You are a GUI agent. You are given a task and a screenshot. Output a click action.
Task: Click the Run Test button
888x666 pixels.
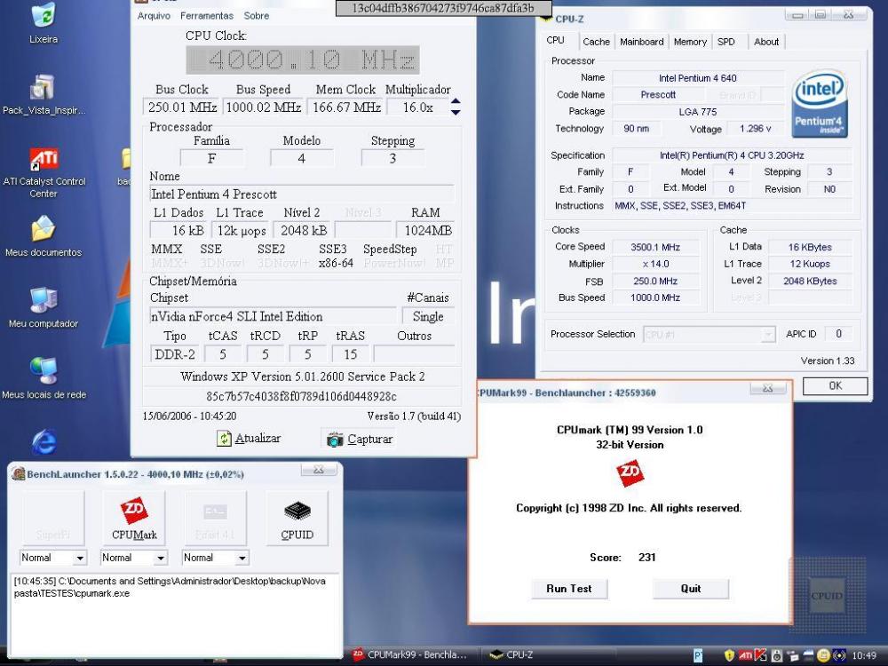point(568,589)
